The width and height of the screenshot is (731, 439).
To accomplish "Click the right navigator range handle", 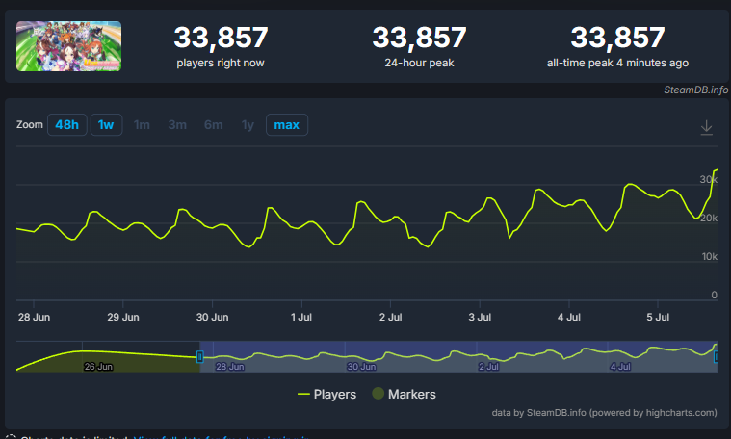I will [x=717, y=357].
